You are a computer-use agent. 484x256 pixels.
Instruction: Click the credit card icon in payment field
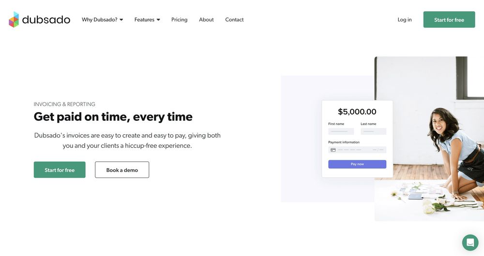click(x=333, y=150)
